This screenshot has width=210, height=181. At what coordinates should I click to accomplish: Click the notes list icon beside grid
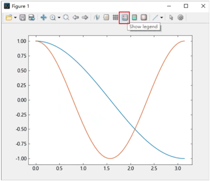point(106,18)
